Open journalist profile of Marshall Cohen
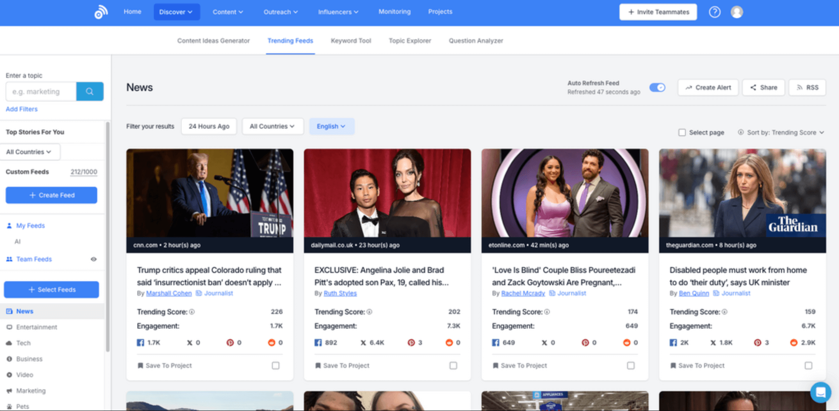 point(169,293)
